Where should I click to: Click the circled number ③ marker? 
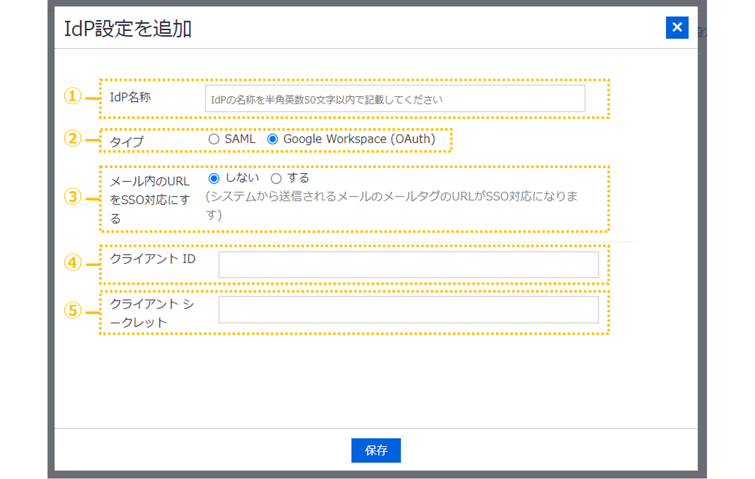pyautogui.click(x=73, y=197)
